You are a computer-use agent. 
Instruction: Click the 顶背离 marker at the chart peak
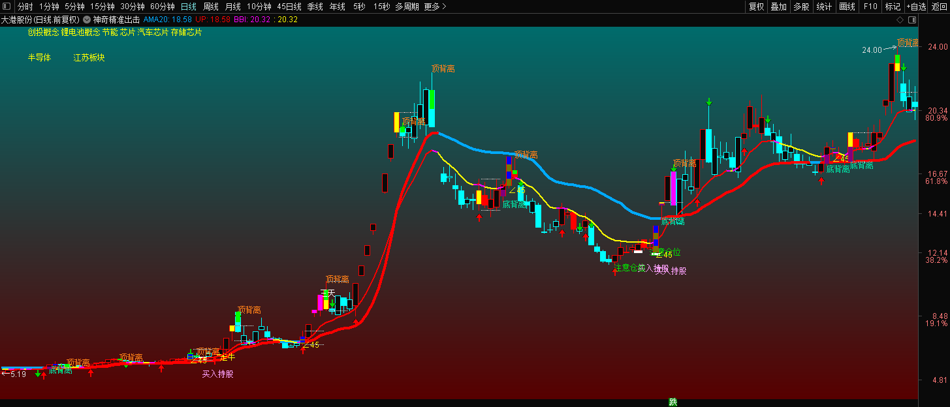coord(443,68)
